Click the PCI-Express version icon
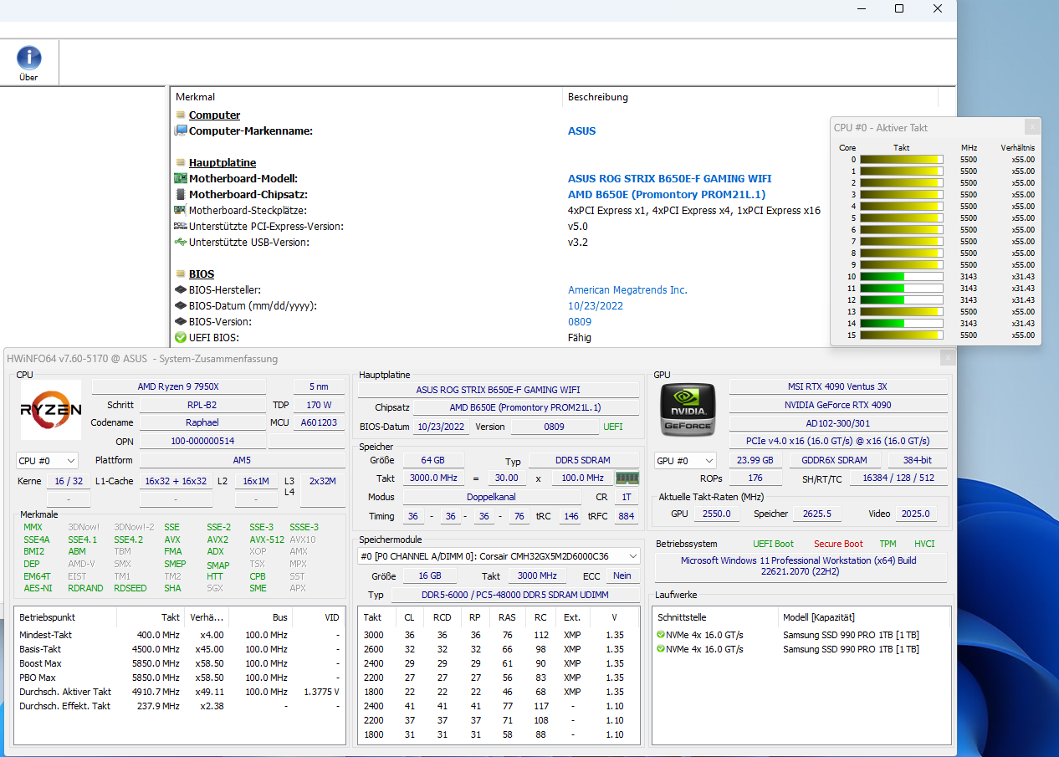Image resolution: width=1059 pixels, height=757 pixels. click(x=180, y=226)
